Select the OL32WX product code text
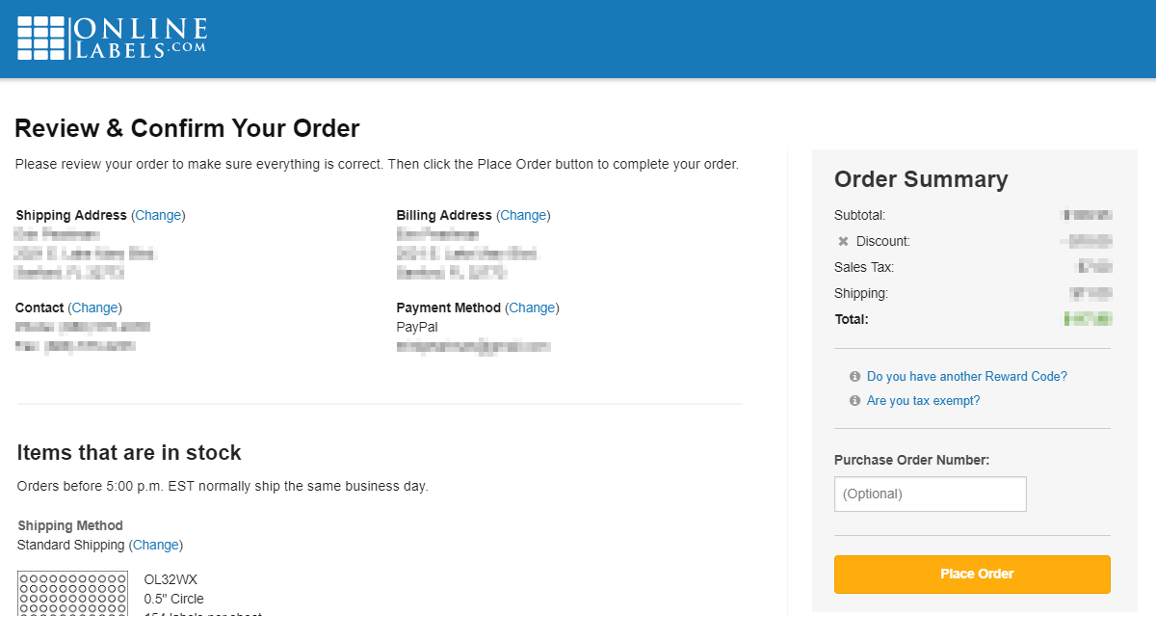The width and height of the screenshot is (1156, 642). tap(171, 579)
